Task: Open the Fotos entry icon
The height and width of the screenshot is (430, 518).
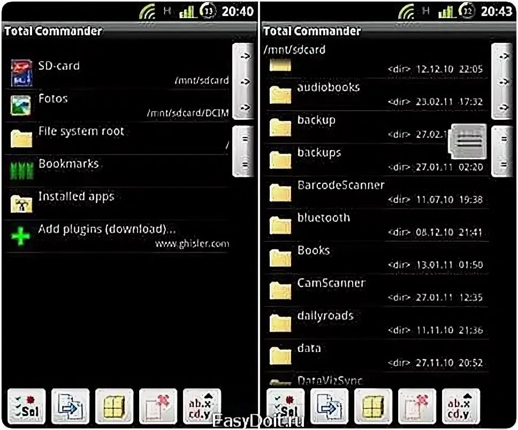Action: pyautogui.click(x=21, y=106)
